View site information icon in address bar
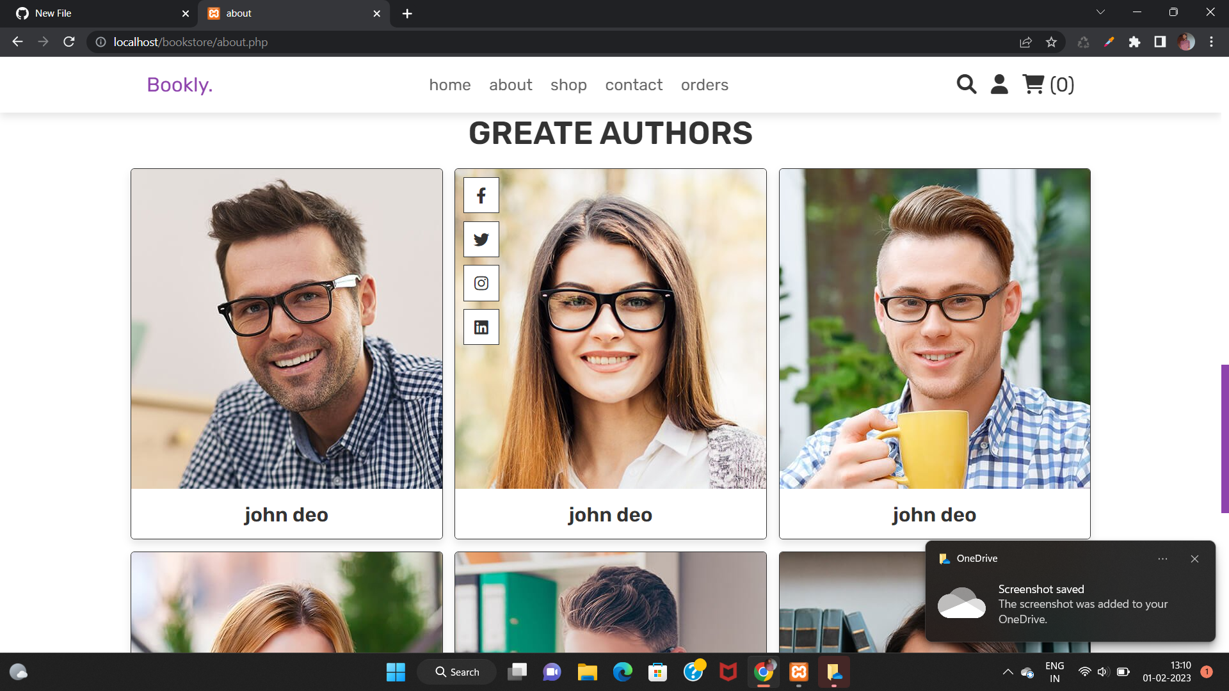 click(x=100, y=42)
